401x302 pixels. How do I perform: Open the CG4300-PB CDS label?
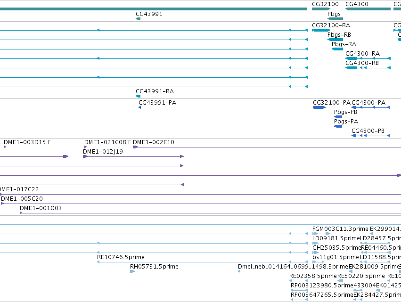[x=368, y=131]
